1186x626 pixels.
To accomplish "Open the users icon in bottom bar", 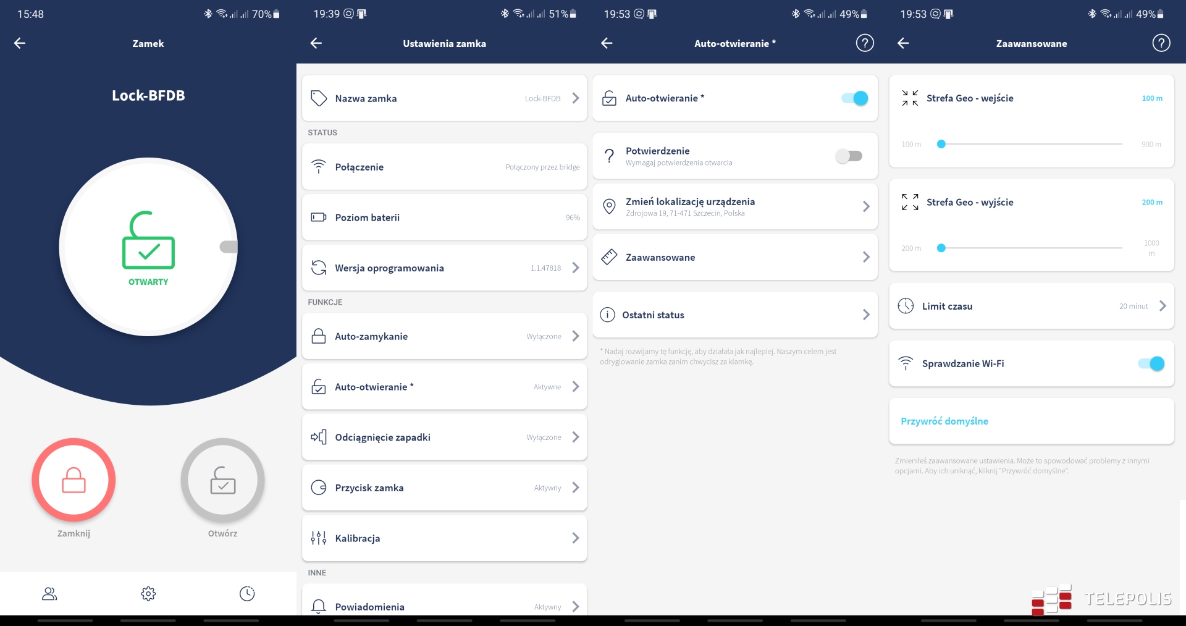I will [49, 594].
